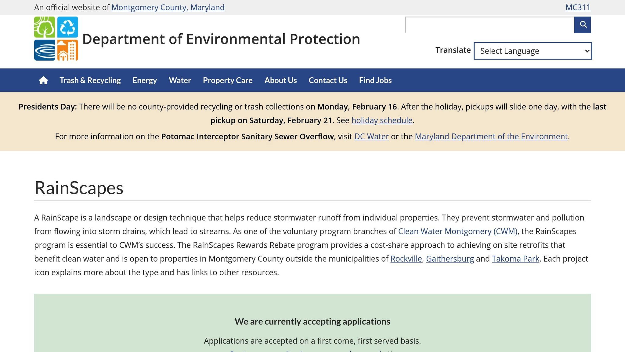Viewport: 625px width, 352px height.
Task: Click the home icon in navigation bar
Action: [43, 80]
